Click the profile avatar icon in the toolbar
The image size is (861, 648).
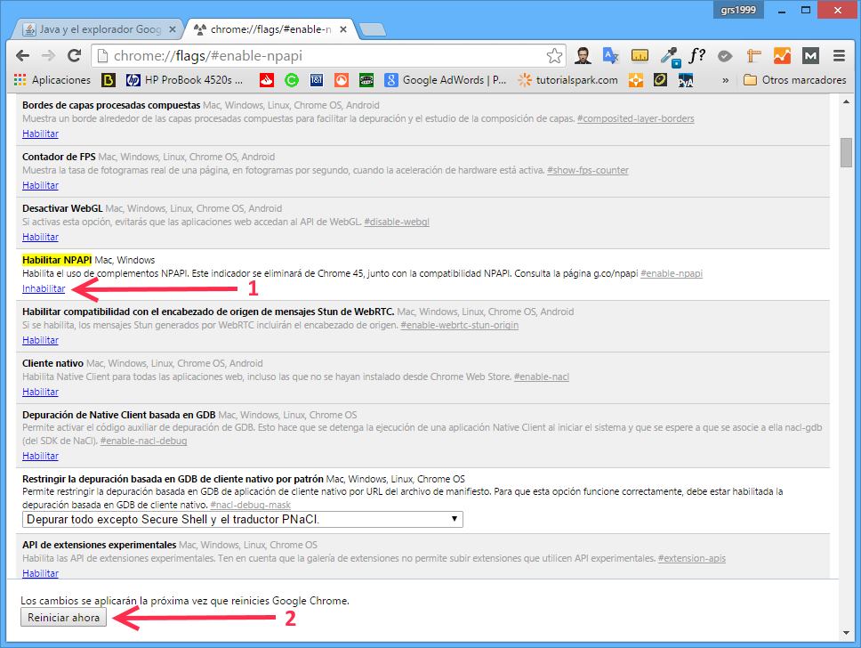click(582, 55)
